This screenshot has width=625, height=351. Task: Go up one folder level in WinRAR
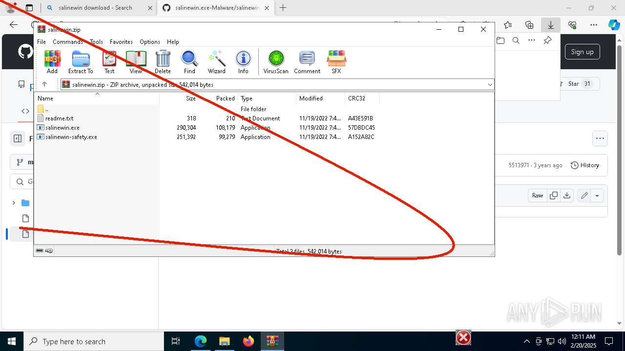(x=44, y=84)
